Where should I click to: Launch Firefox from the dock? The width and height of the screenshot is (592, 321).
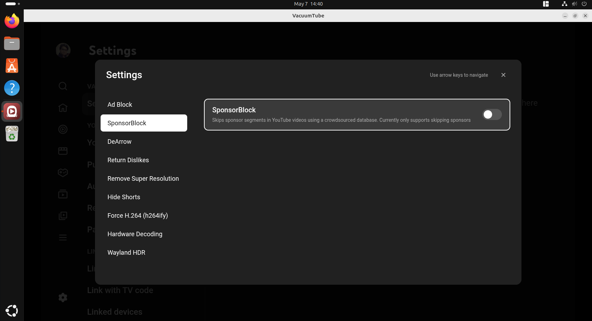click(x=12, y=21)
